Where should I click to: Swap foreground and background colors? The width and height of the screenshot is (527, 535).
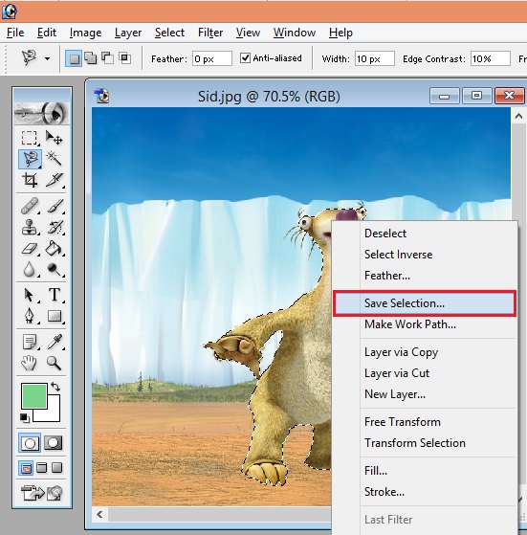click(55, 387)
